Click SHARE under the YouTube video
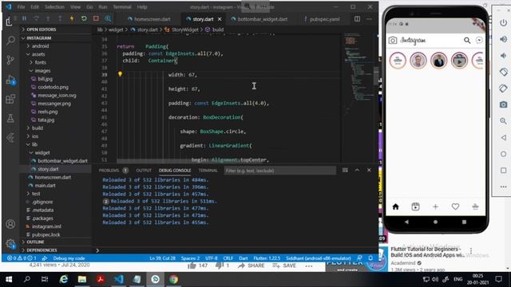511x287 pixels. tap(252, 265)
